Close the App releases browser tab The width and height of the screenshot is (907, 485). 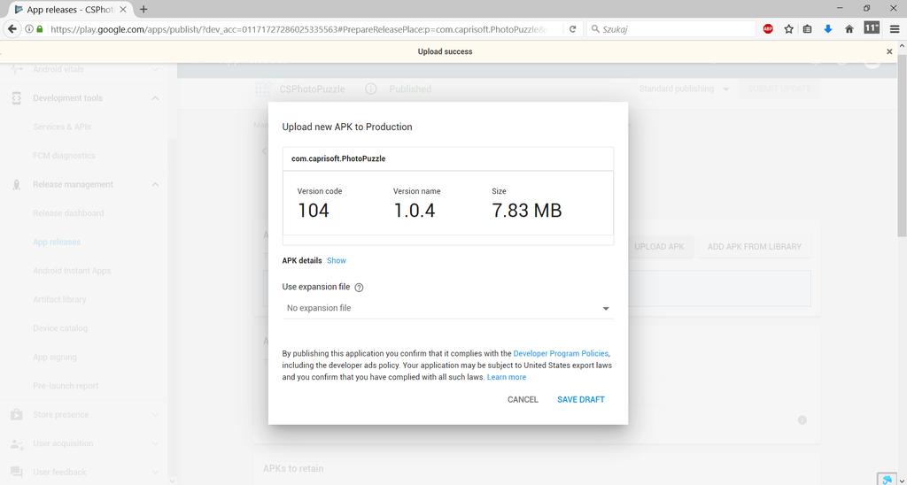(x=123, y=9)
